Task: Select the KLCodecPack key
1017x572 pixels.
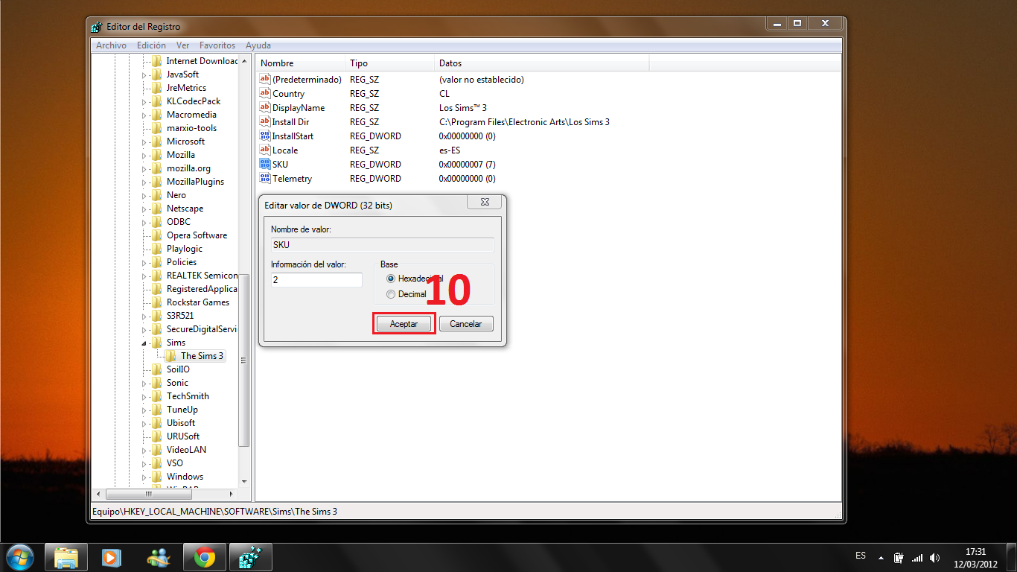Action: [194, 101]
